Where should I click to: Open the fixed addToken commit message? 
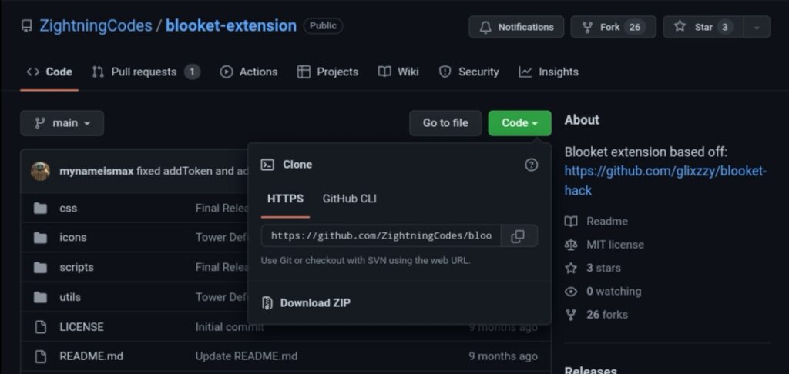click(x=192, y=172)
